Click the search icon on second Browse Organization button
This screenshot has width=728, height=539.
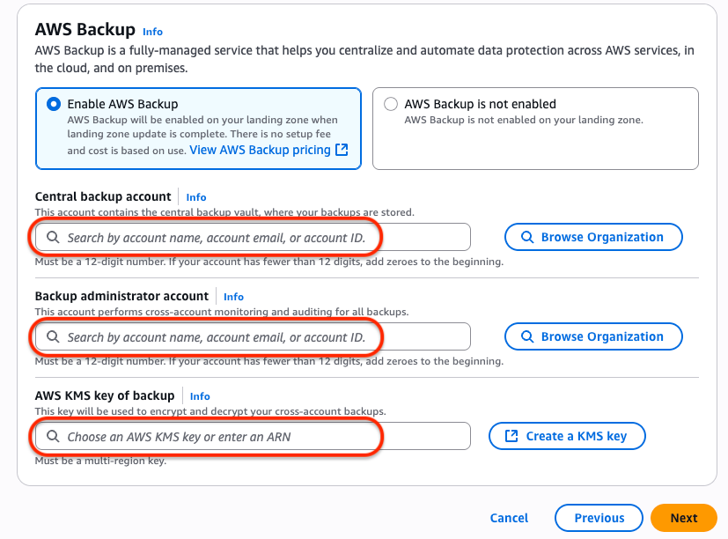[x=527, y=336]
